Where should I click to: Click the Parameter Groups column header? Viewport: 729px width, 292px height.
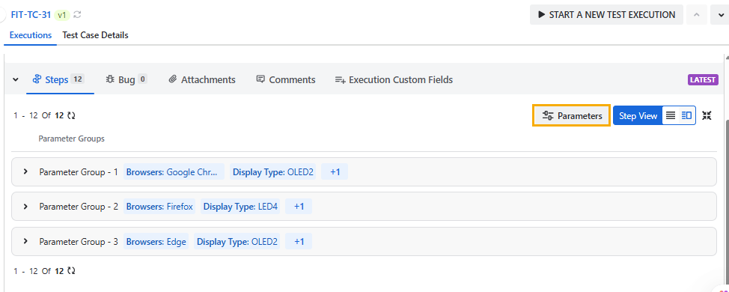(72, 139)
